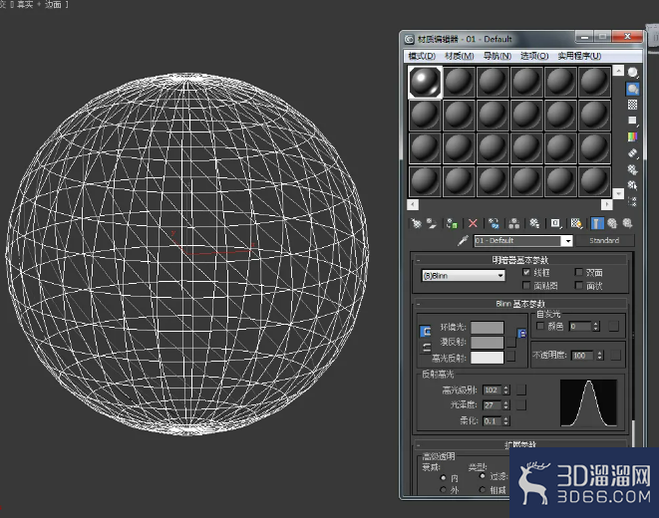Click the Put to Library icon
This screenshot has height=518, width=659.
534,223
